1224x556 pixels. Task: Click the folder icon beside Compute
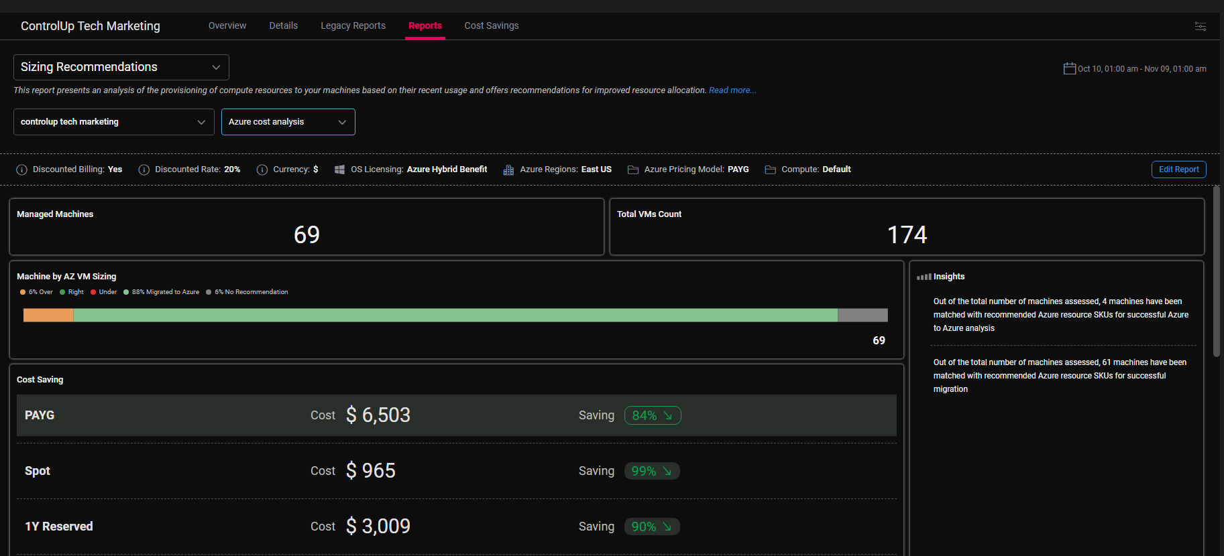coord(770,169)
